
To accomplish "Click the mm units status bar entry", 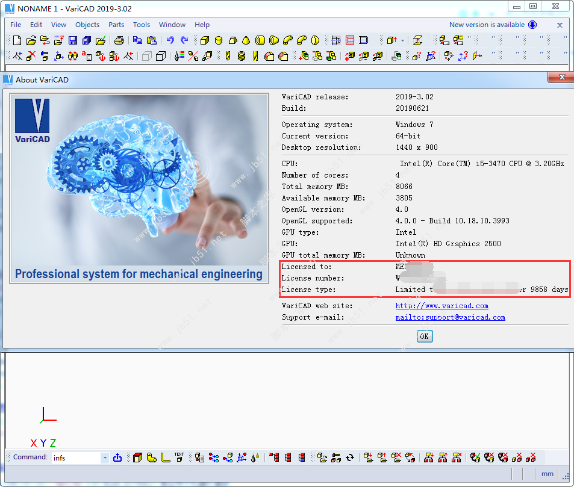I will [547, 474].
